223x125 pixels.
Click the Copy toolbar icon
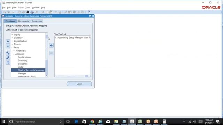47,12
